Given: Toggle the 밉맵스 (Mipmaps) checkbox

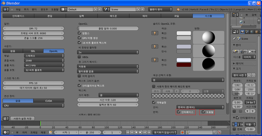Looking at the screenshot, I should (79, 33).
